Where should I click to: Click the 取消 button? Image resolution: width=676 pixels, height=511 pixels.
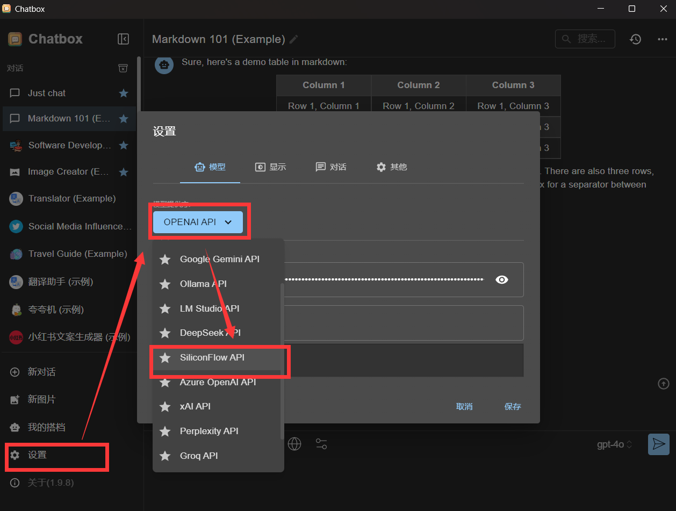(464, 406)
